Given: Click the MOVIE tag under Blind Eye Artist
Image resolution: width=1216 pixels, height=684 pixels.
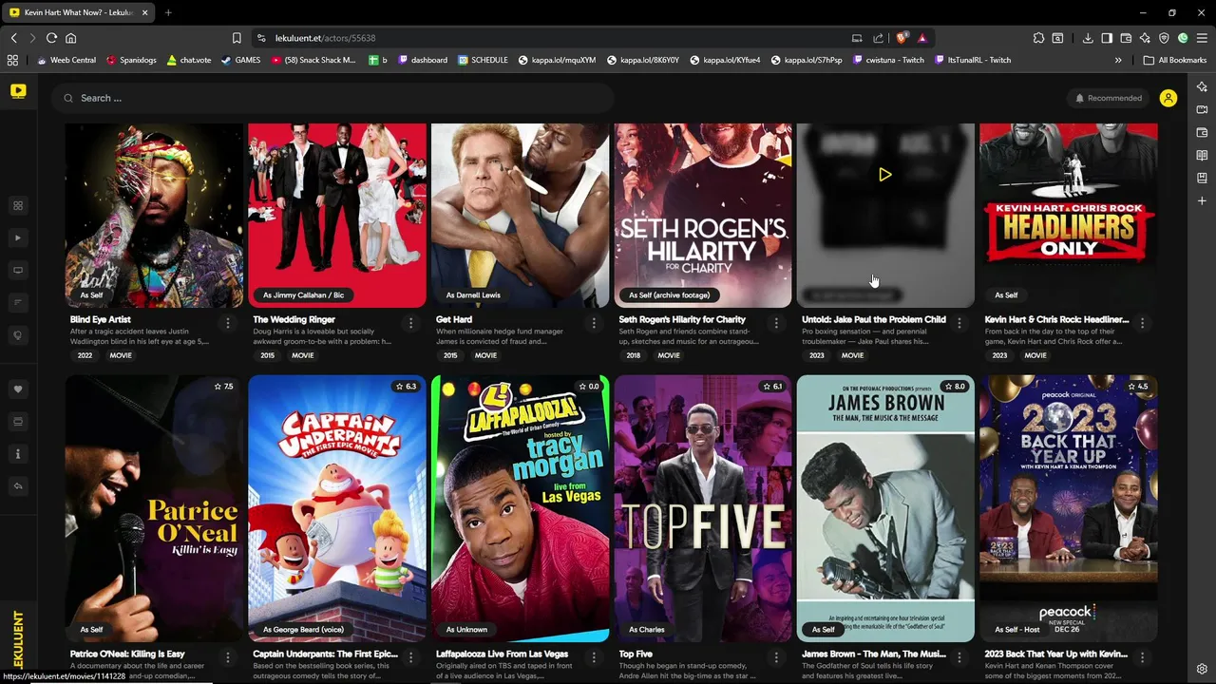Looking at the screenshot, I should (x=121, y=355).
